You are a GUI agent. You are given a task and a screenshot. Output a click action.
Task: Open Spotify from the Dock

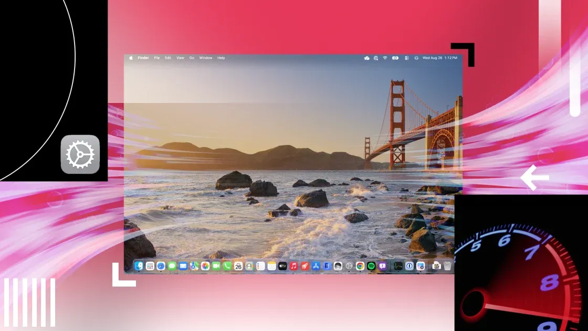pyautogui.click(x=371, y=266)
